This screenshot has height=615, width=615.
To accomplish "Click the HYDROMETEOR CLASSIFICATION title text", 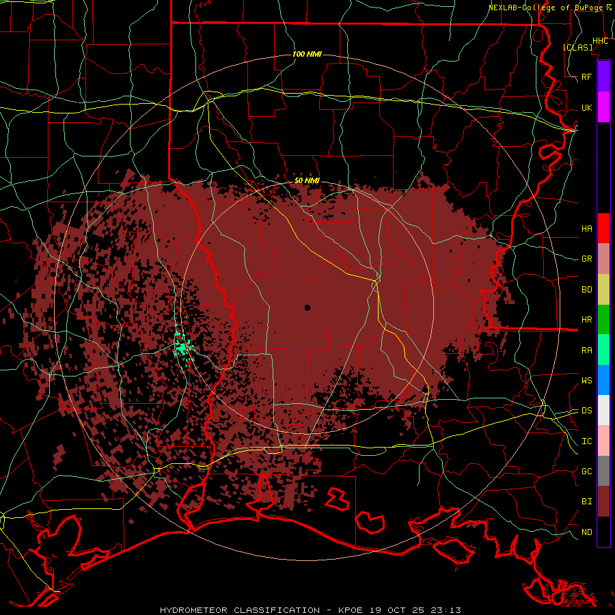I will (x=240, y=610).
